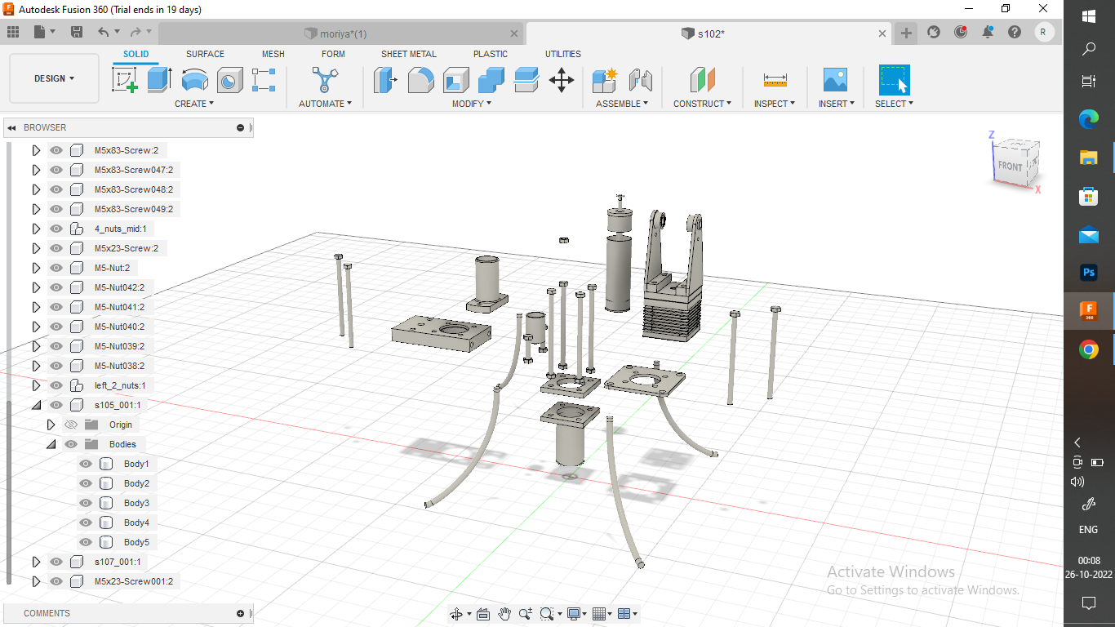Open the DESIGN workspace dropdown
The image size is (1115, 627).
(54, 78)
